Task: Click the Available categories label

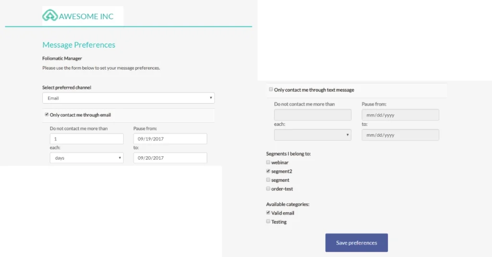Action: (x=288, y=204)
